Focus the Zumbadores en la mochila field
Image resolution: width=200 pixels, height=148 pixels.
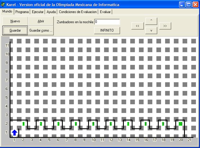107,22
